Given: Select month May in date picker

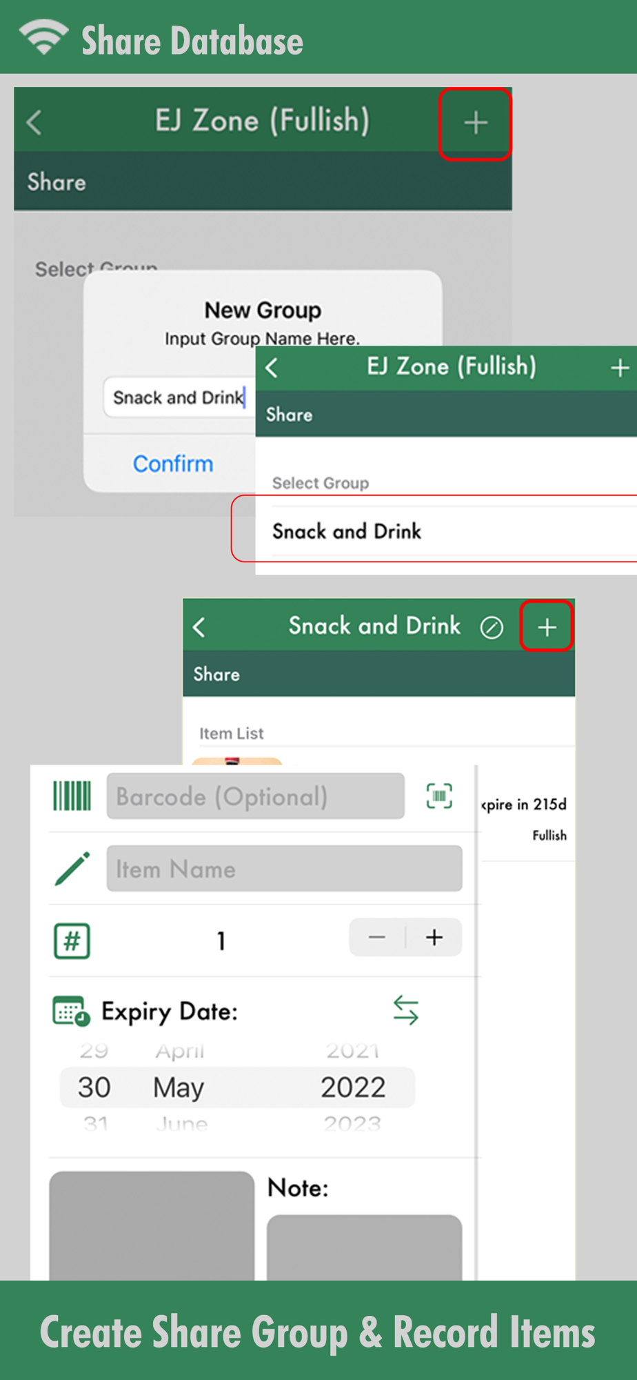Looking at the screenshot, I should (x=179, y=1088).
